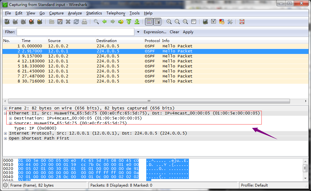Go back in packet history arrow
The width and height of the screenshot is (311, 191).
pyautogui.click(x=105, y=22)
